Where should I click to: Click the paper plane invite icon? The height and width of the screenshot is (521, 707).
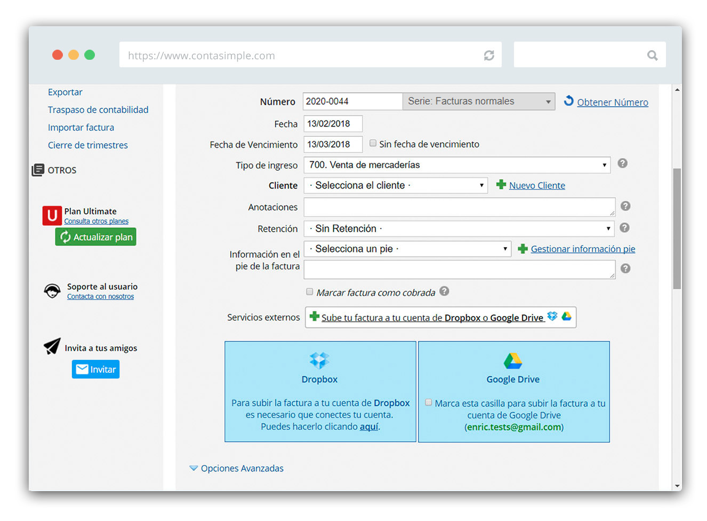coord(52,346)
